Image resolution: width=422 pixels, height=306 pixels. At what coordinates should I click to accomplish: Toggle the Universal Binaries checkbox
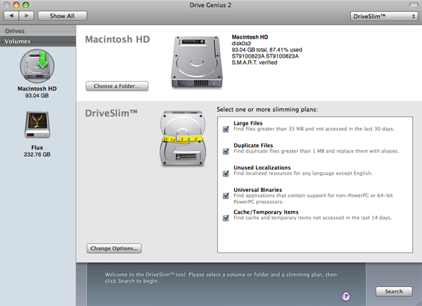226,196
